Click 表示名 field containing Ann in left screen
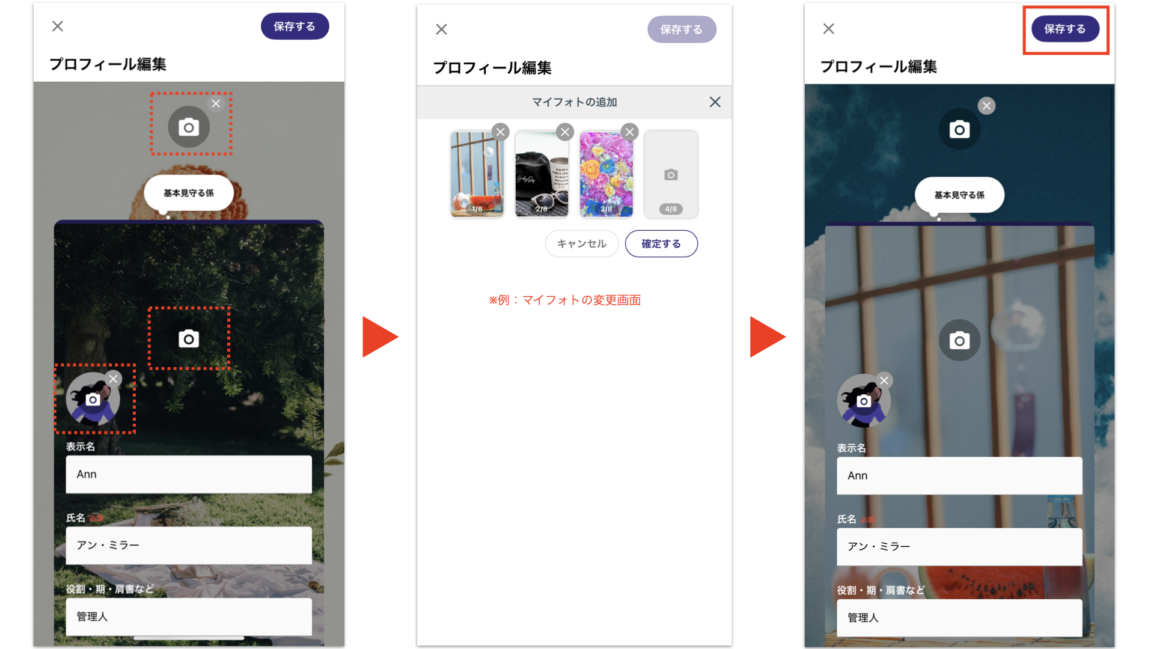Viewport: 1154px width, 649px height. [189, 474]
